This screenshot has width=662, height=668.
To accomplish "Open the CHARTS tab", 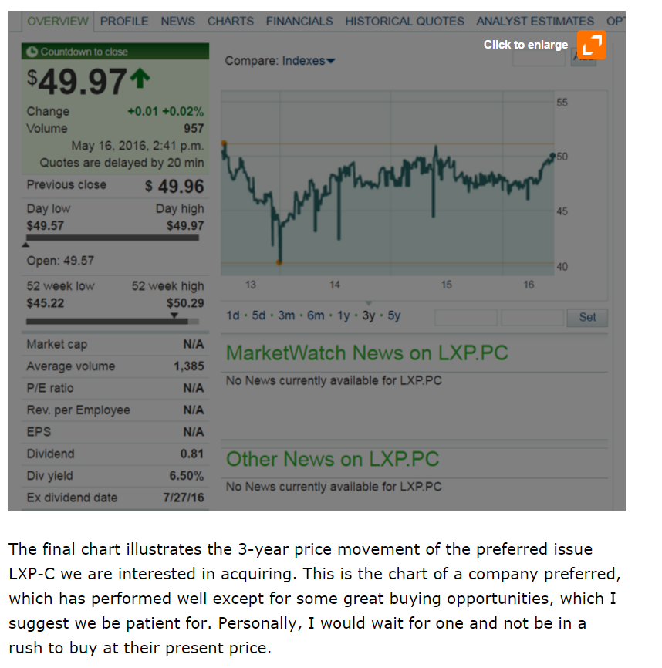I will pyautogui.click(x=230, y=21).
